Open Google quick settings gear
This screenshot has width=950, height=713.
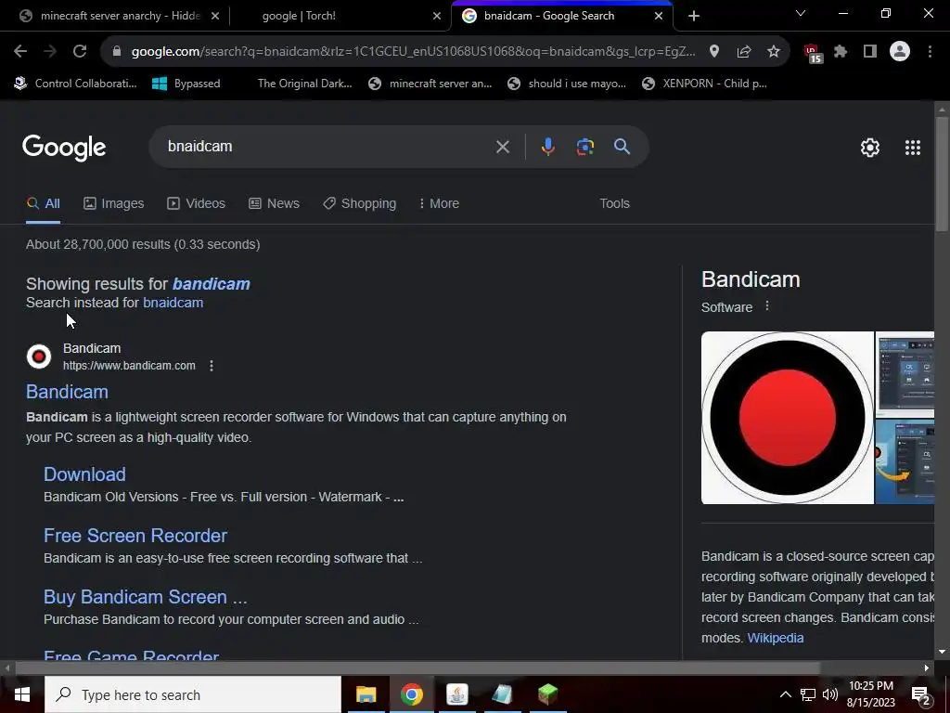pos(870,148)
